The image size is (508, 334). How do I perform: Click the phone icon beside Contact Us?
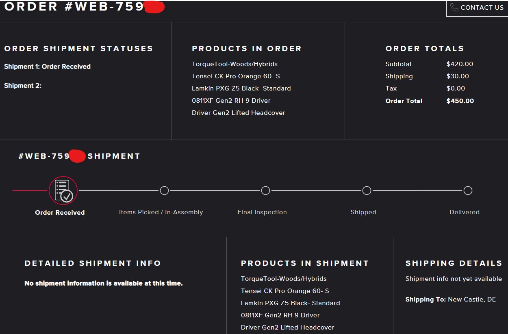454,7
